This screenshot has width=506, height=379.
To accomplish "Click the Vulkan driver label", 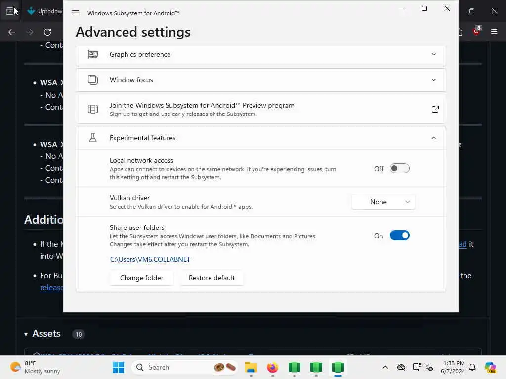I will coord(129,198).
